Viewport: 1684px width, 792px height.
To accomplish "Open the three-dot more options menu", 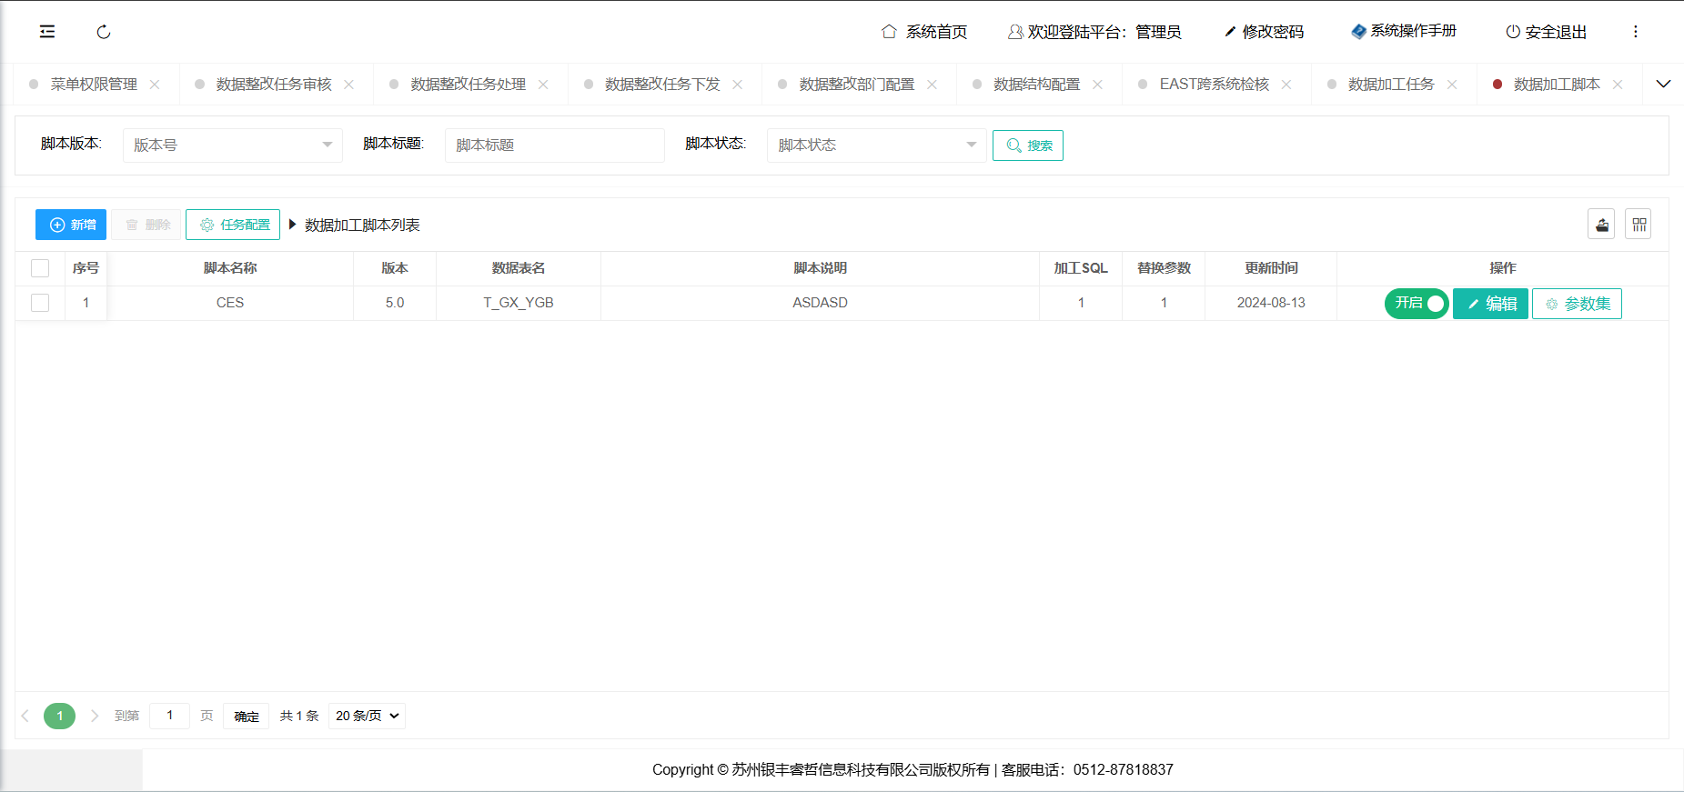I will 1635,32.
